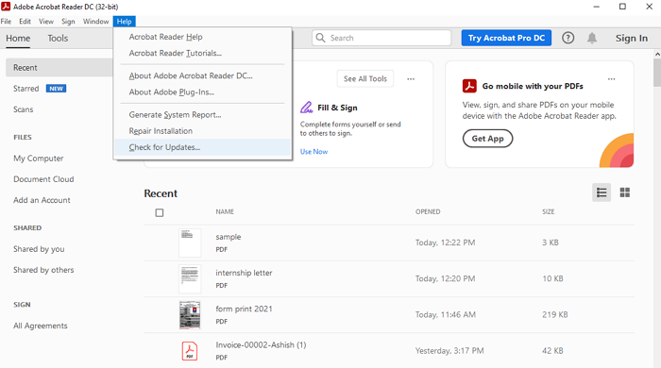Choose Acrobat Reader Help menu entry

pyautogui.click(x=202, y=37)
